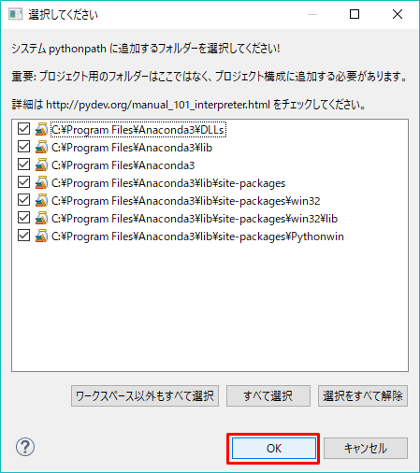Toggle checkbox for site-packages\win32 row

(x=23, y=200)
